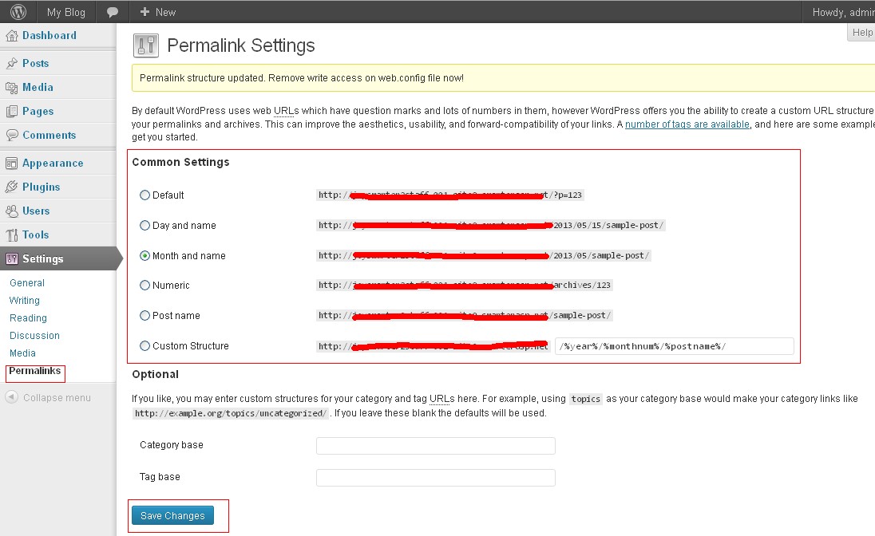Click the Posts pushpin icon
The height and width of the screenshot is (536, 875).
point(11,64)
